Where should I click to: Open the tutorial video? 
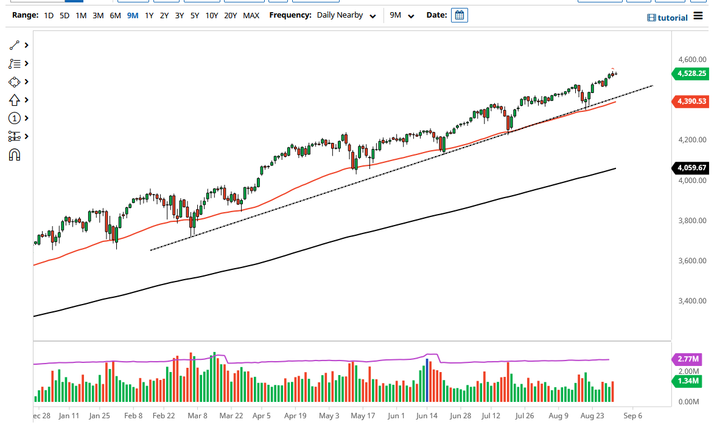(x=667, y=18)
